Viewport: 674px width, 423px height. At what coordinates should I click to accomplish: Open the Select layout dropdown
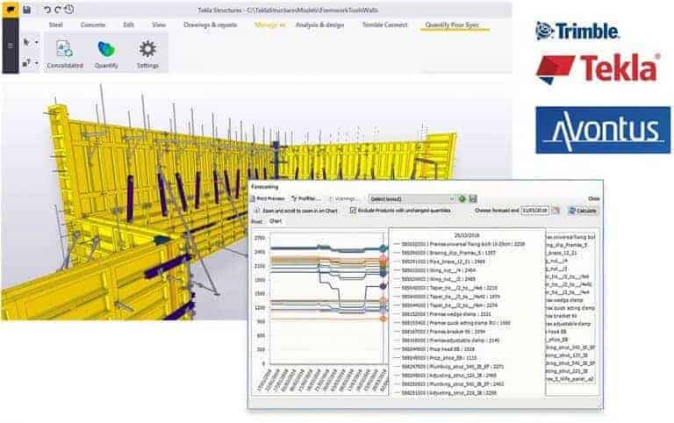click(412, 198)
